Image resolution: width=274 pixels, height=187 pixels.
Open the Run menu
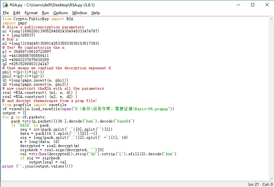pos(45,13)
